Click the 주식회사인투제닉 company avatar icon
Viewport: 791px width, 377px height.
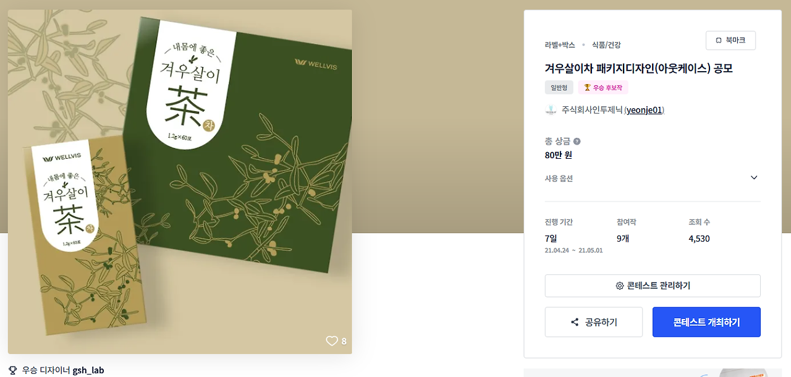point(551,110)
